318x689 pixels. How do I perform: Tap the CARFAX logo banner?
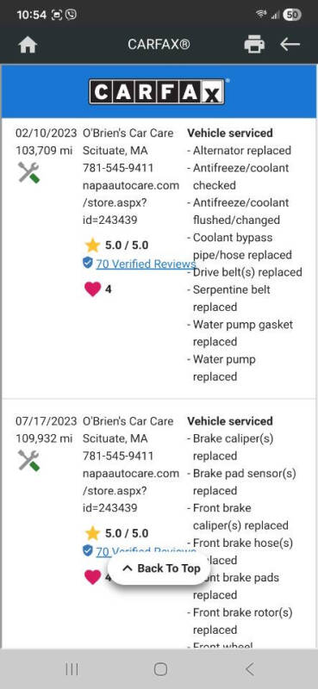tap(159, 91)
